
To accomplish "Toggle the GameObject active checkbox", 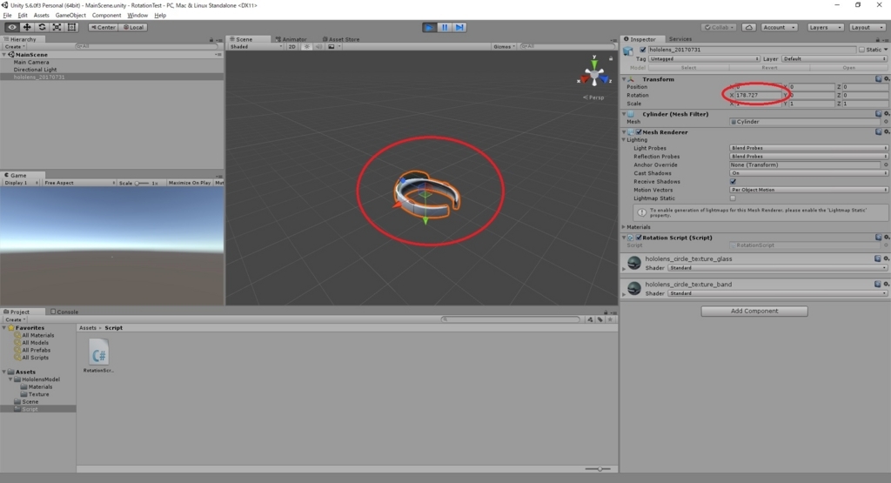I will (643, 50).
